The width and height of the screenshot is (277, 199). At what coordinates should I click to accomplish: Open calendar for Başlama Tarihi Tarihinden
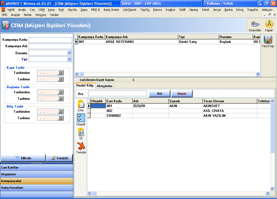pyautogui.click(x=60, y=92)
